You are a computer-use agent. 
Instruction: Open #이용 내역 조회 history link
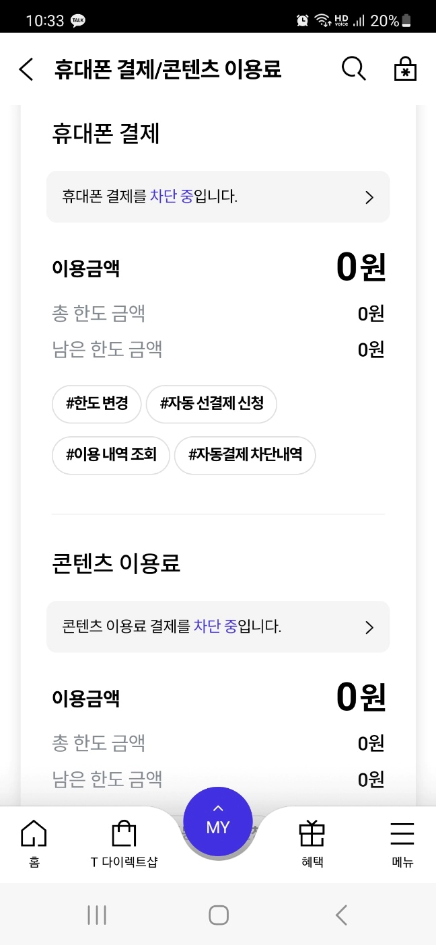click(110, 455)
